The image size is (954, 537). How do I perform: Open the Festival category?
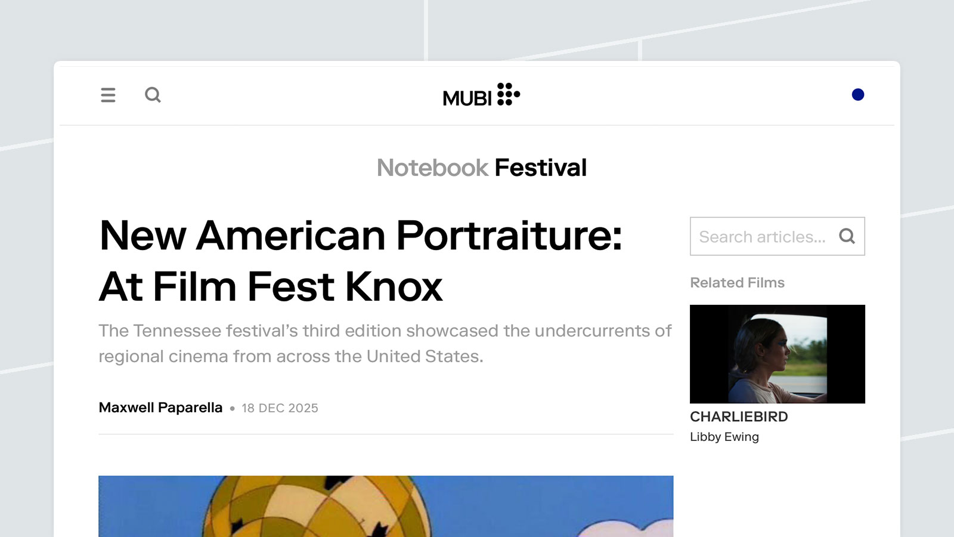pyautogui.click(x=540, y=168)
